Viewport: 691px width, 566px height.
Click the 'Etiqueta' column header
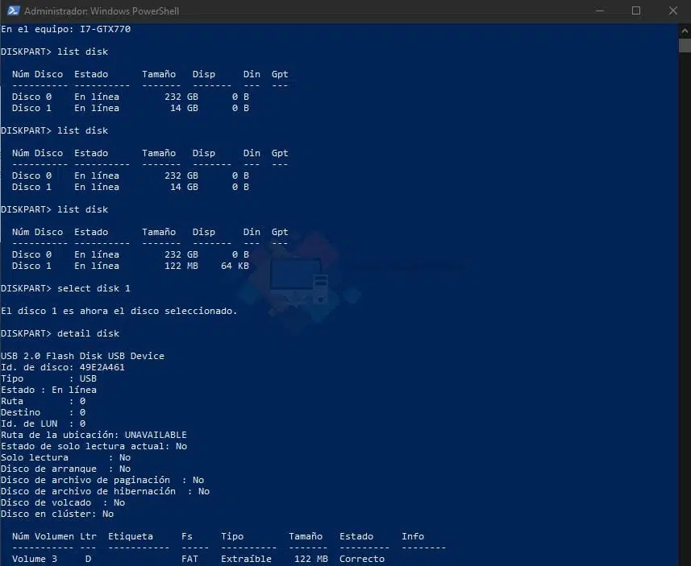(131, 536)
